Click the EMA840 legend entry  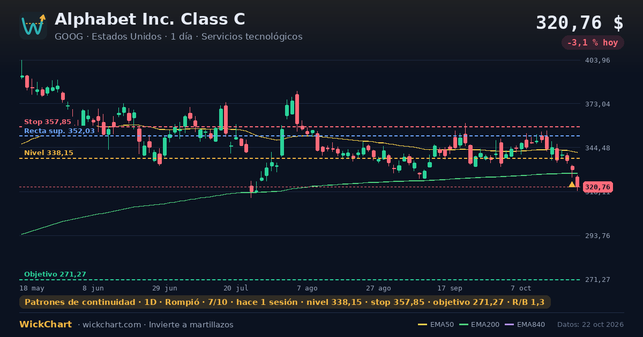click(525, 325)
